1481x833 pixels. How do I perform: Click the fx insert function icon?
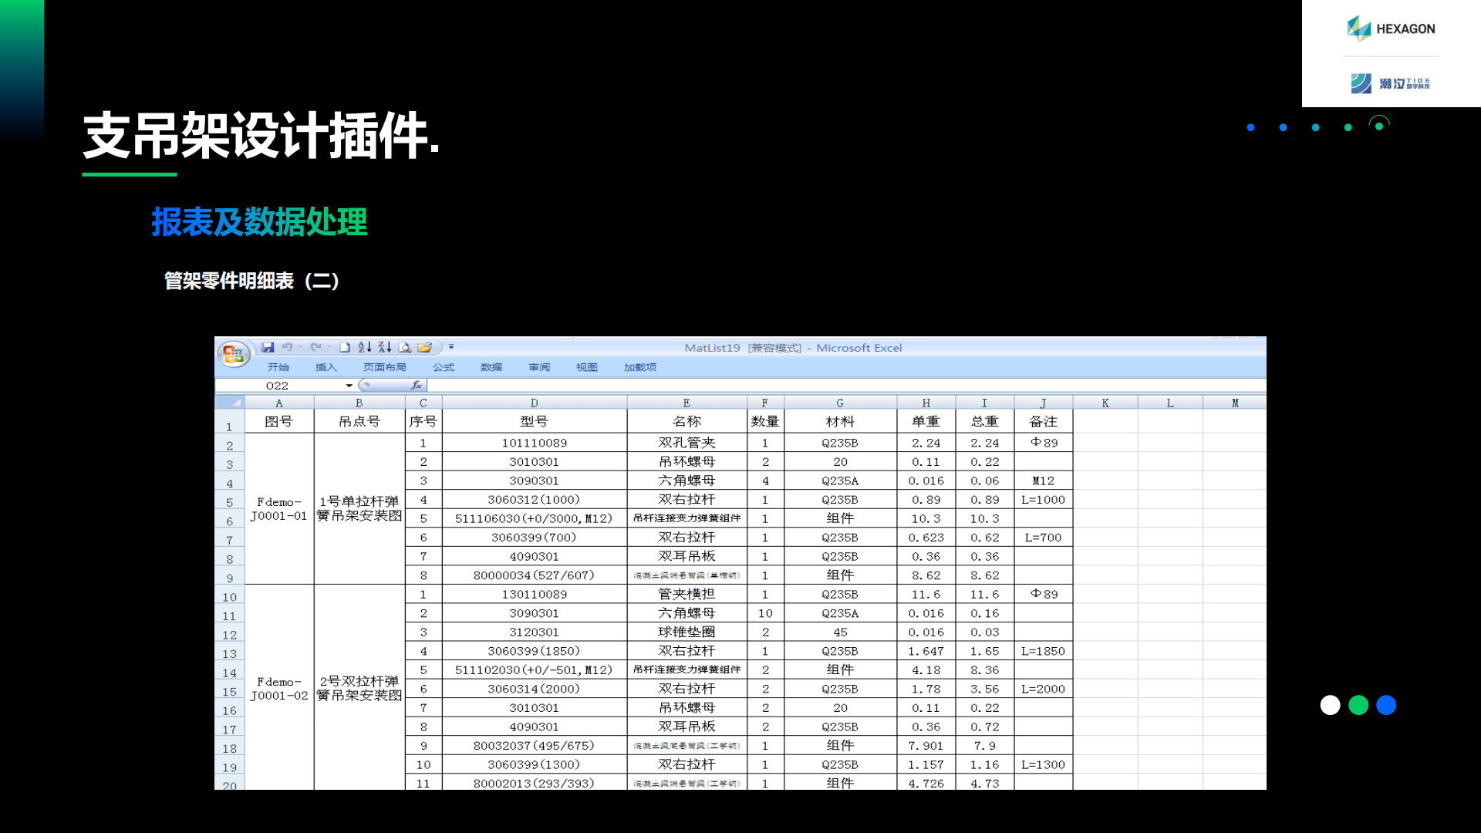(x=417, y=385)
